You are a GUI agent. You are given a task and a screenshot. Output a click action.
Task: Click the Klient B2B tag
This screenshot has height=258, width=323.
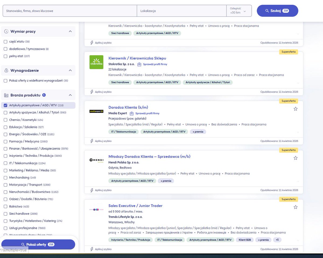tap(245, 240)
